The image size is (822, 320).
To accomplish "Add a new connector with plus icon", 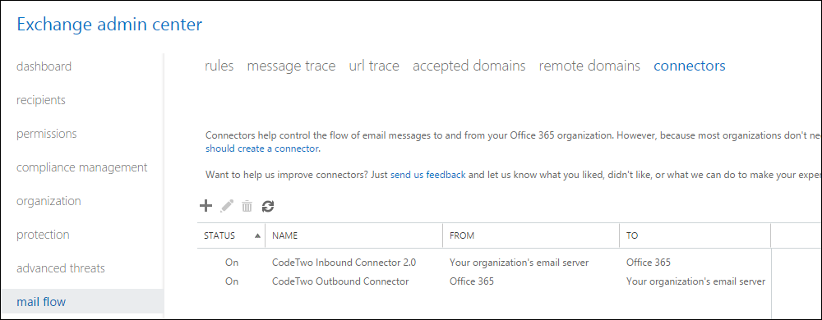I will pyautogui.click(x=206, y=206).
